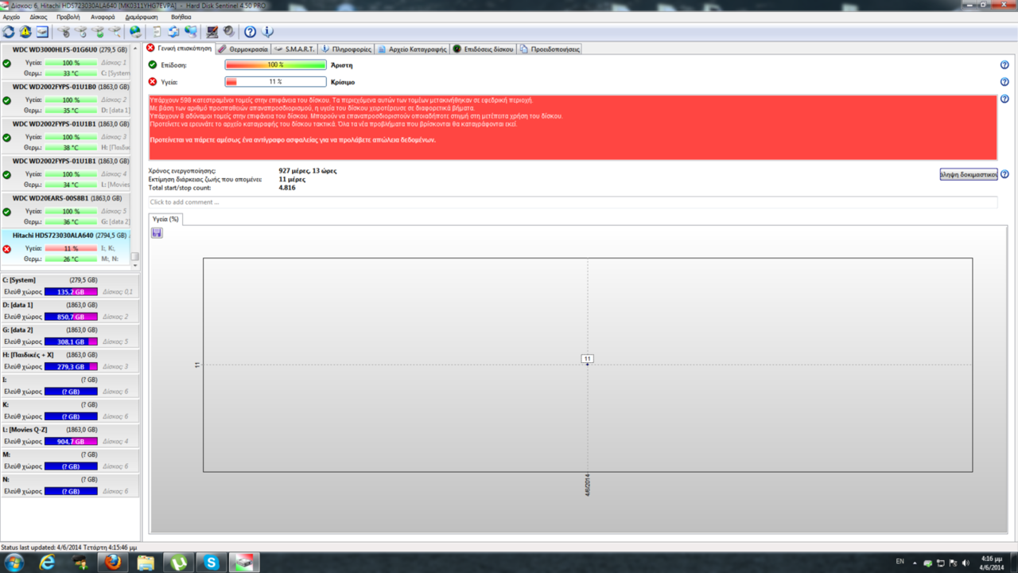Select the H: [Παιδικές + X] partition

[70, 361]
